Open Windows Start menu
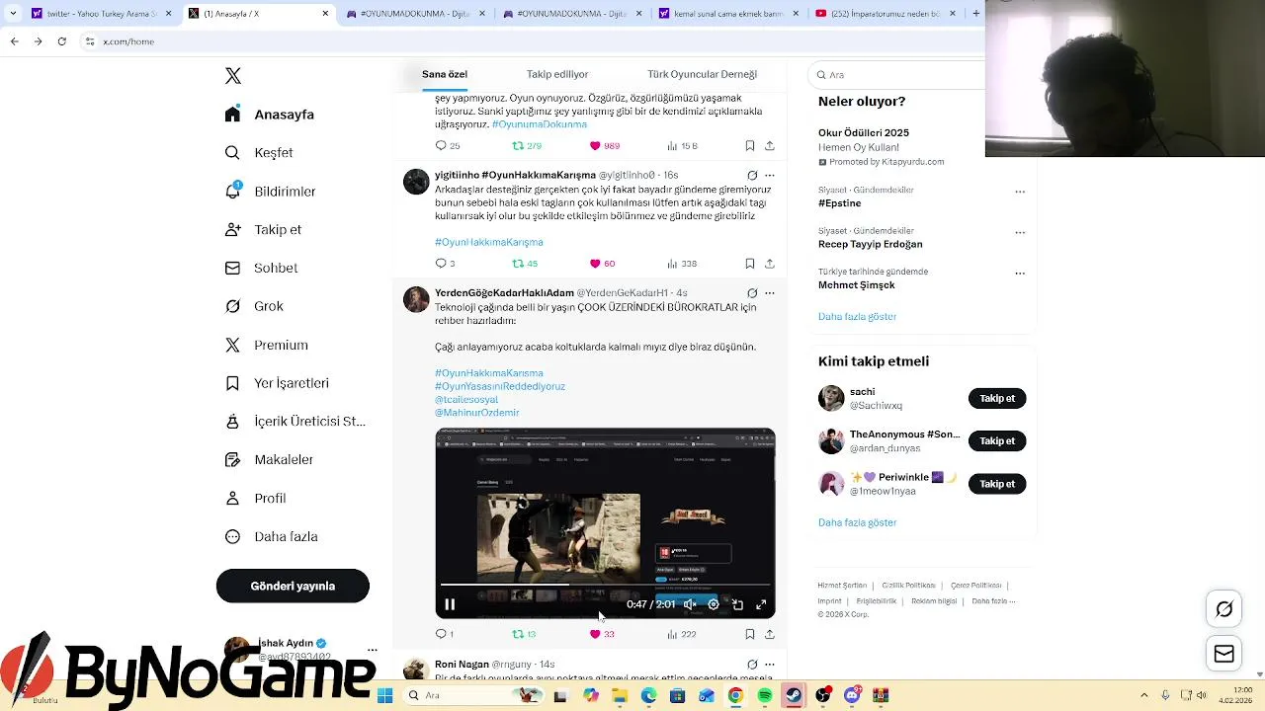This screenshot has width=1265, height=711. click(x=384, y=696)
